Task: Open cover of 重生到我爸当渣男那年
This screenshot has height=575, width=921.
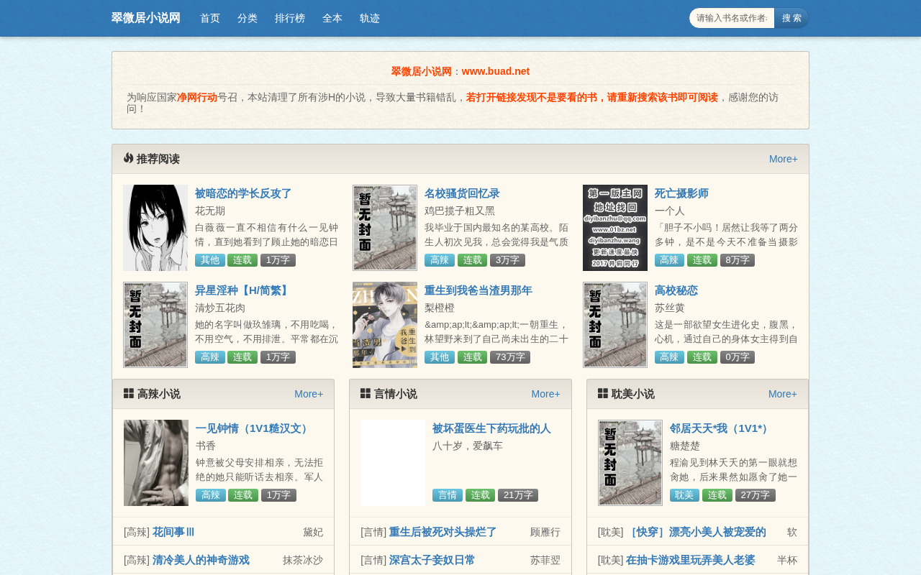Action: click(x=385, y=325)
